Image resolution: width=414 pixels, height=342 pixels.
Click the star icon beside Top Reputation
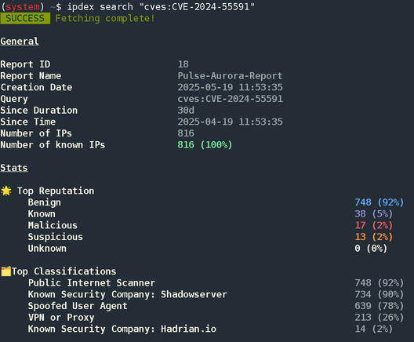click(6, 191)
